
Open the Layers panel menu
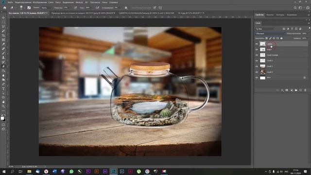tap(309, 23)
